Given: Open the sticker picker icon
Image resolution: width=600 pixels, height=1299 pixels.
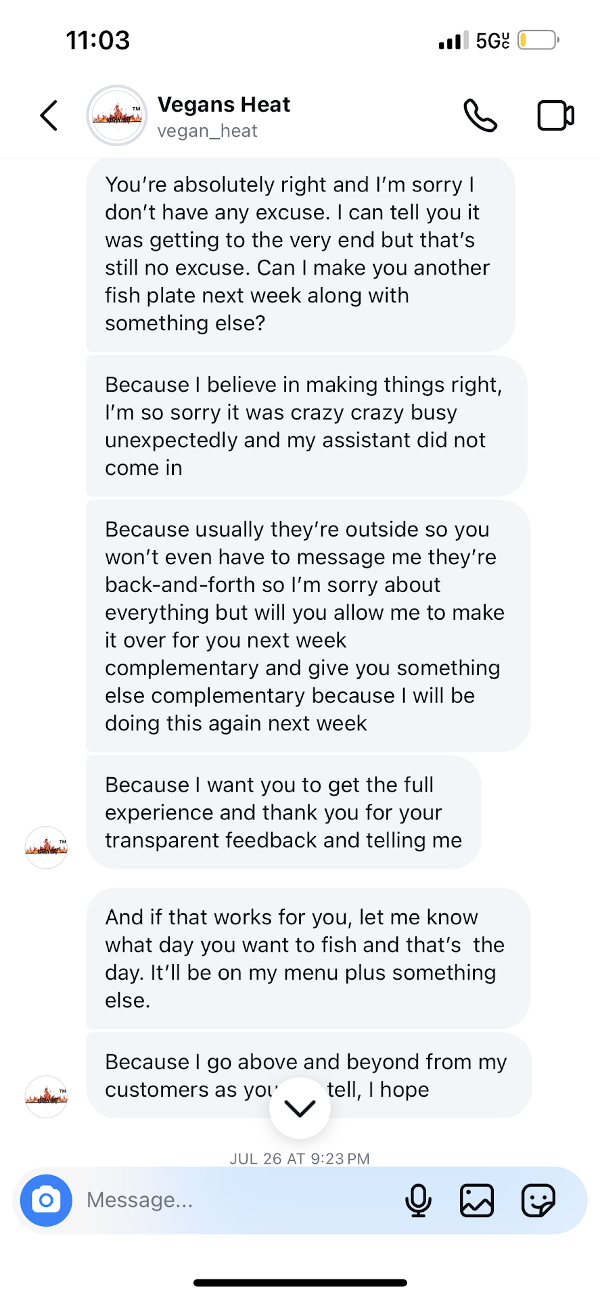Looking at the screenshot, I should pyautogui.click(x=538, y=1201).
